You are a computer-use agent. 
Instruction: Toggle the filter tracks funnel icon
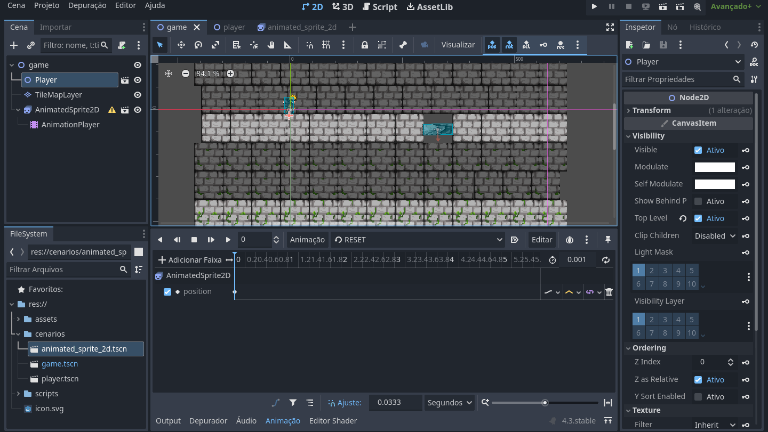pos(293,403)
